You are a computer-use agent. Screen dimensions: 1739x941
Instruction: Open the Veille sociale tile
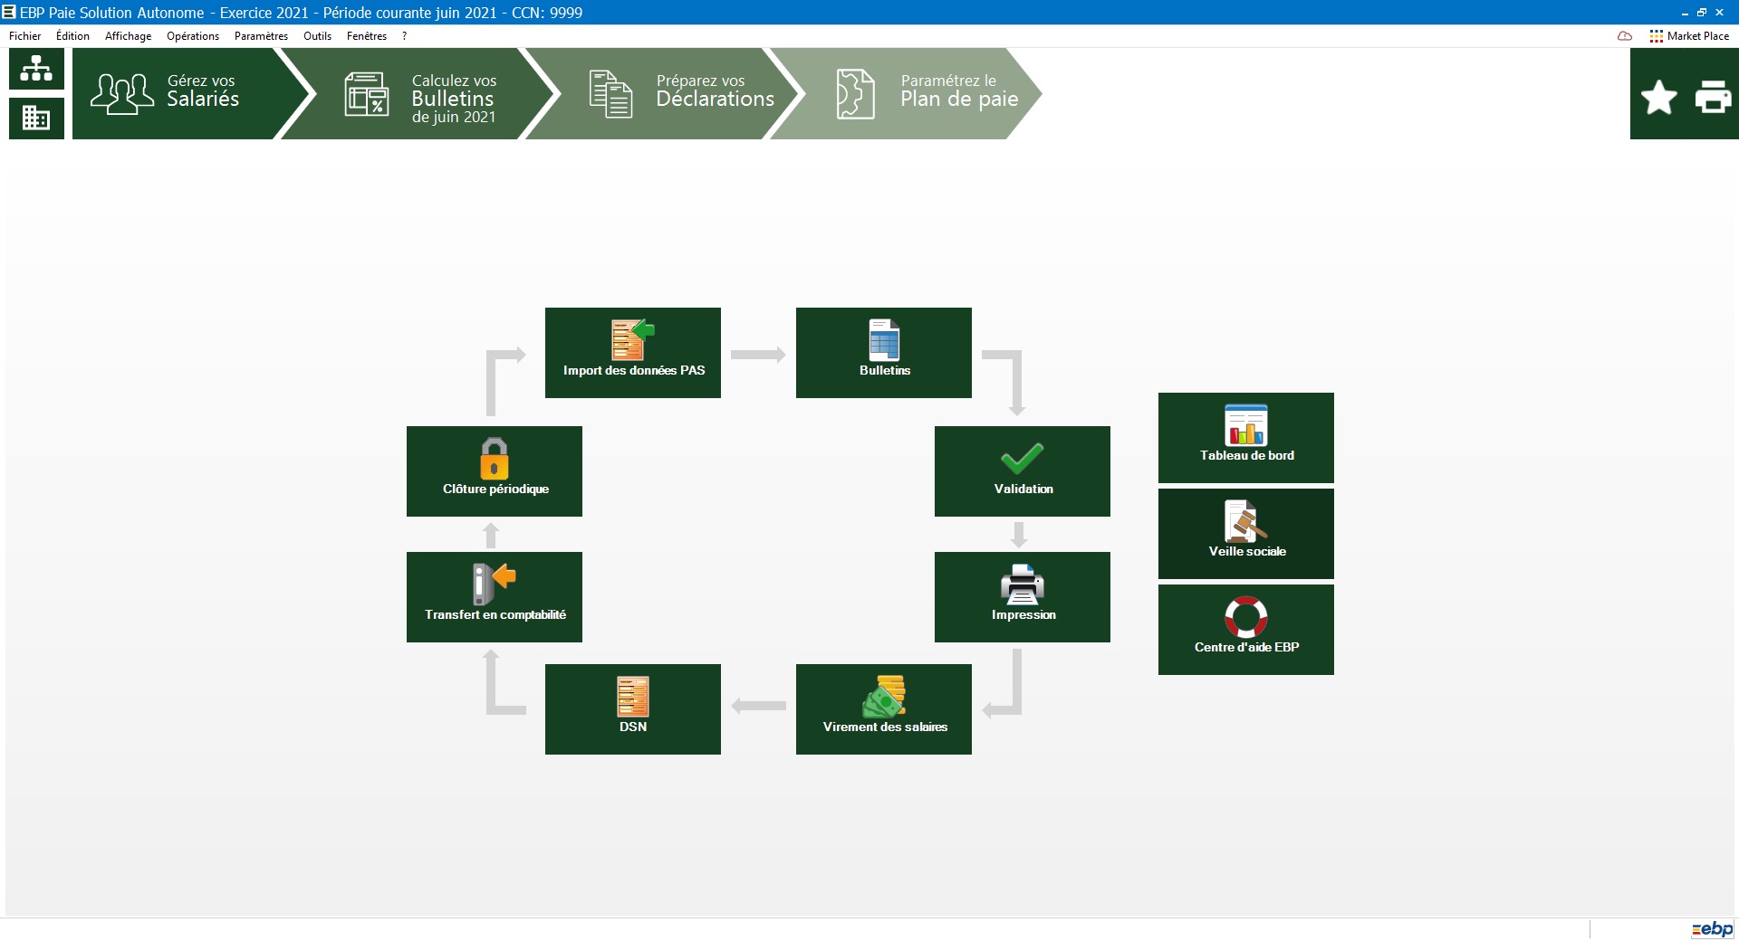pyautogui.click(x=1246, y=534)
